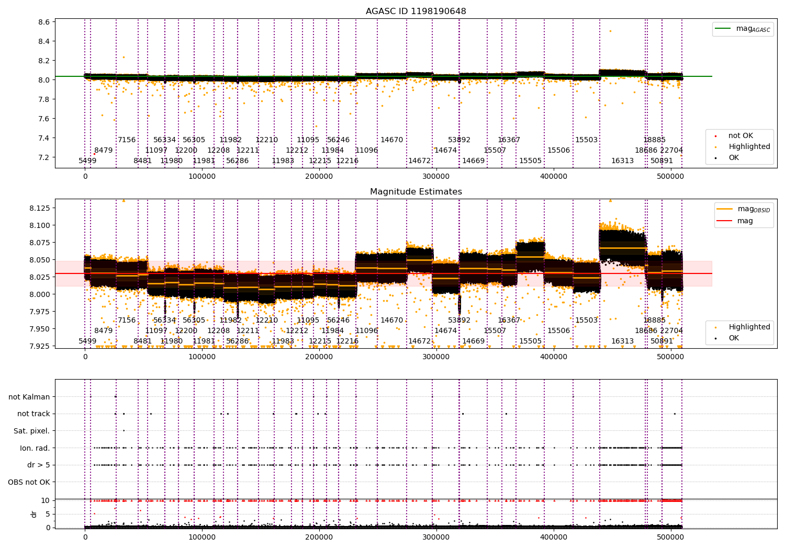This screenshot has width=785, height=549.
Task: Click OK in the top plot legend
Action: pos(734,157)
